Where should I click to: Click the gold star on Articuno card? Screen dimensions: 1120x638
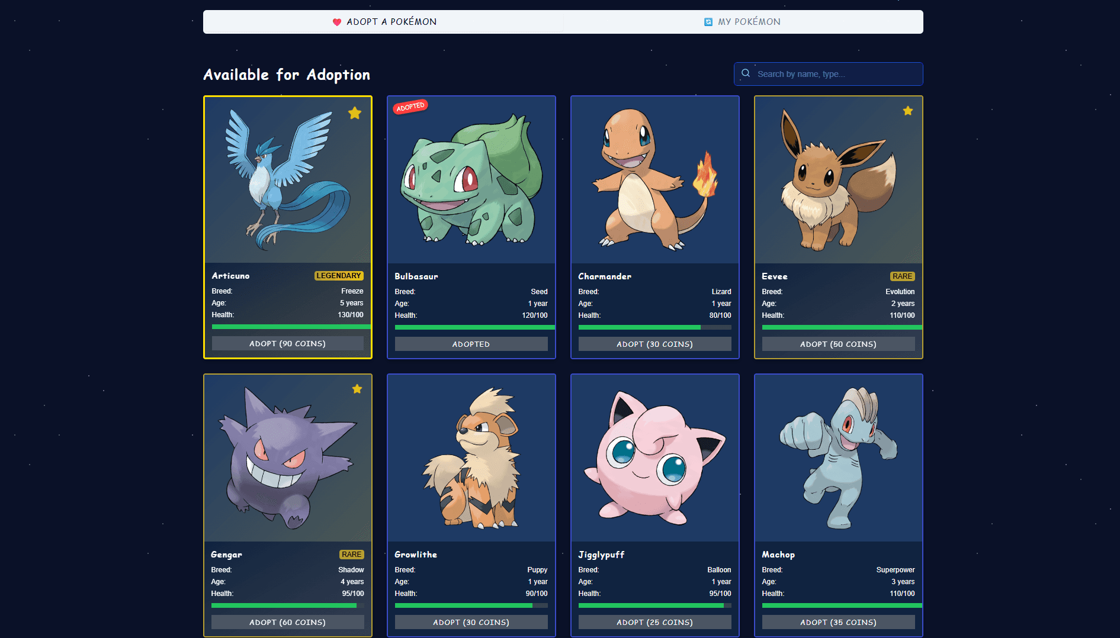click(355, 113)
